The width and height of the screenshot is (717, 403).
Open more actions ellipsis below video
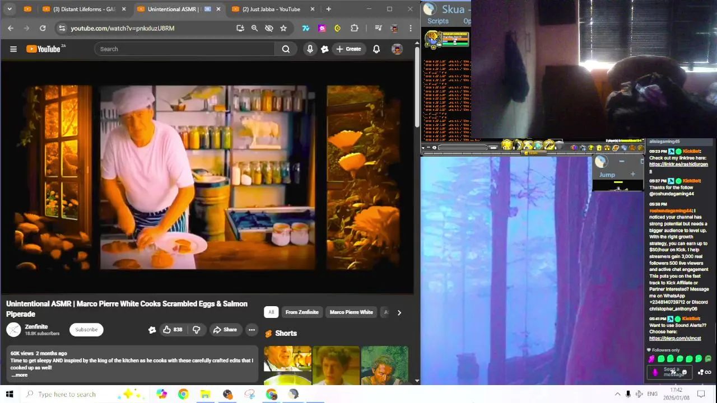(x=252, y=330)
